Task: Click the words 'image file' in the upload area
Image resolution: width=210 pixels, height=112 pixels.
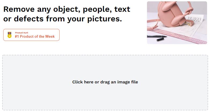Action: [x=128, y=82]
